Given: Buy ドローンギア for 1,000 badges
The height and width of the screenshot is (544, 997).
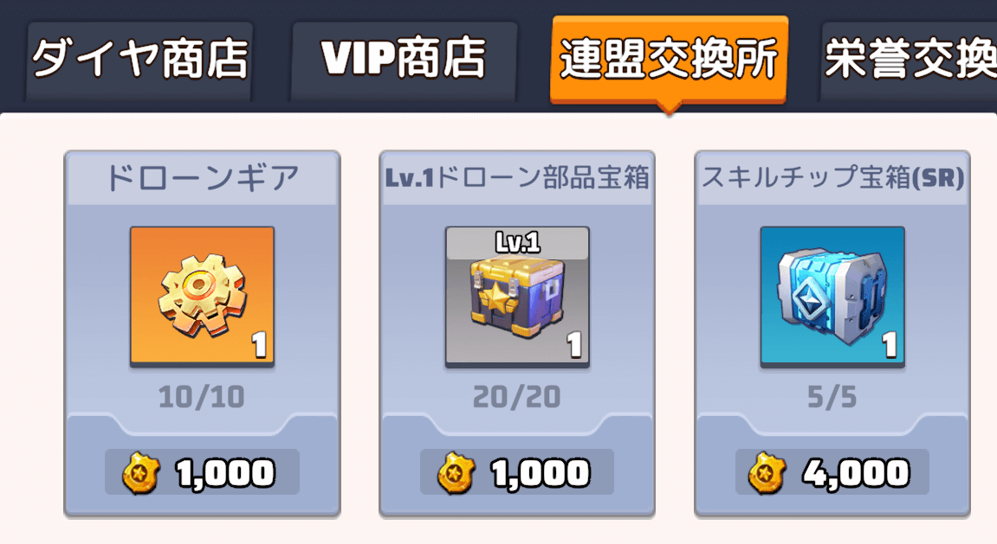Looking at the screenshot, I should (x=202, y=472).
